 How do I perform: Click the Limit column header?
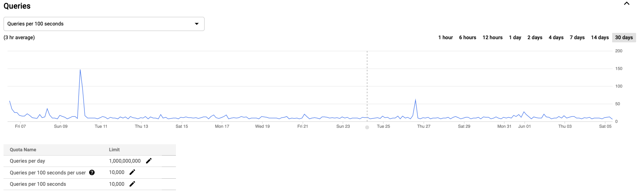coord(114,150)
